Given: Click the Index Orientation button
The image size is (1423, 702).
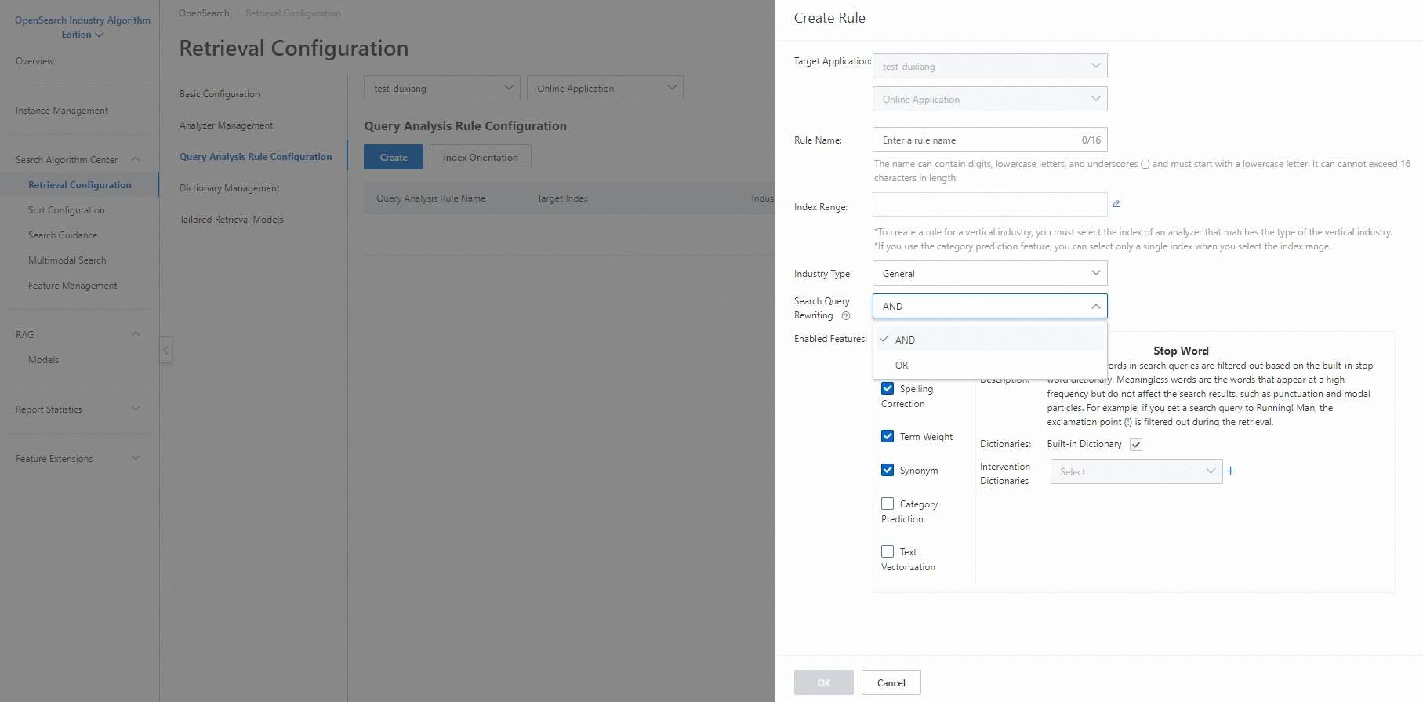Looking at the screenshot, I should point(480,157).
